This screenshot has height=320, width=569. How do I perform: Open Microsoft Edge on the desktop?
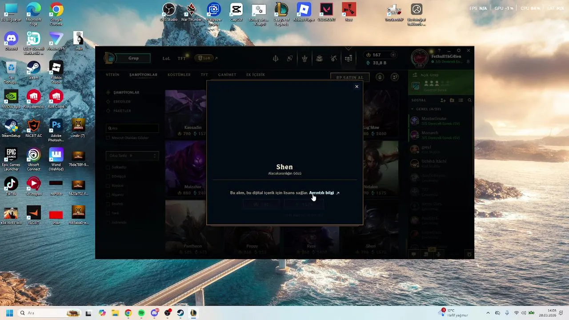coord(33,14)
